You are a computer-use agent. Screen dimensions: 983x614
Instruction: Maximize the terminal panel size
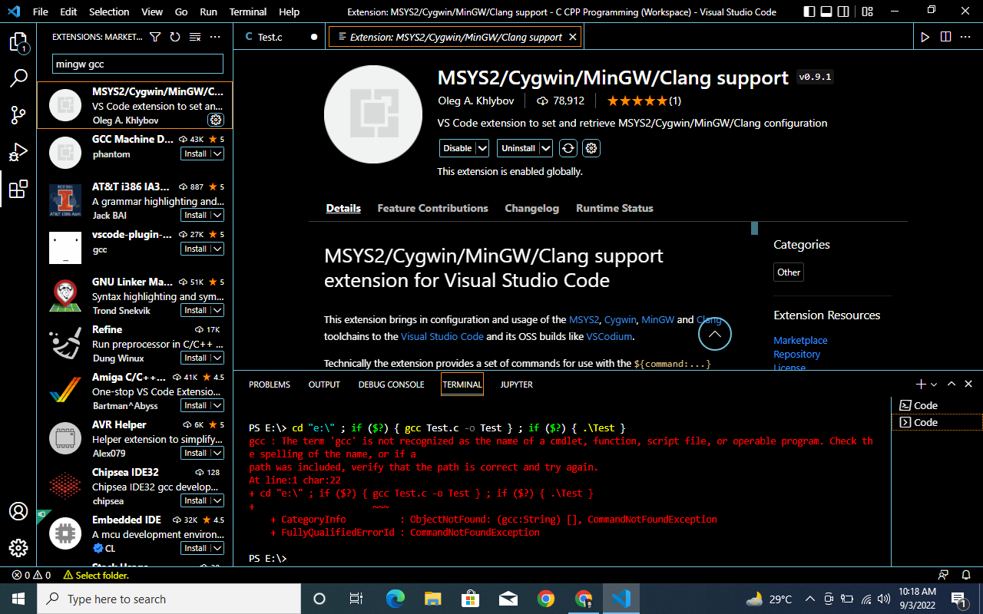point(951,384)
